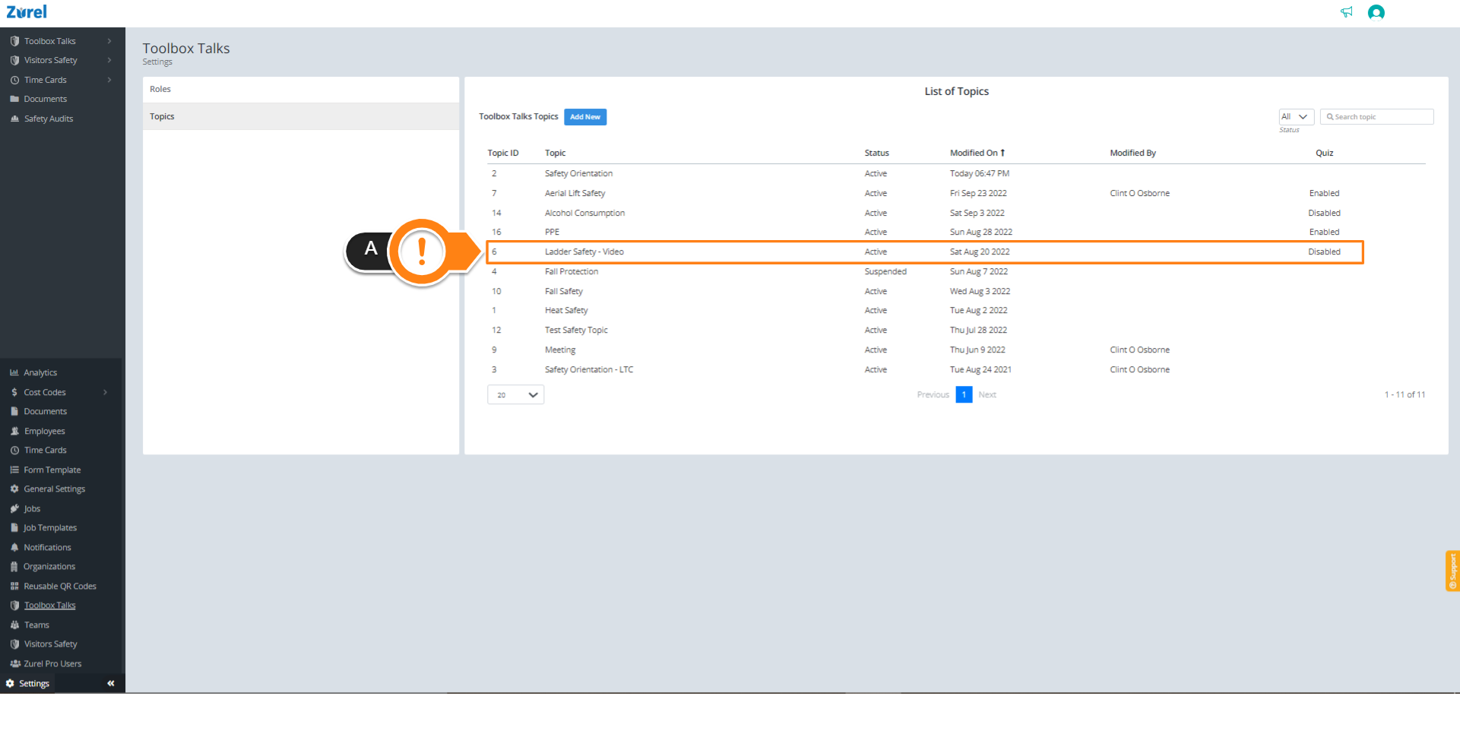The height and width of the screenshot is (737, 1460).
Task: Open the Employees settings page
Action: click(x=44, y=431)
